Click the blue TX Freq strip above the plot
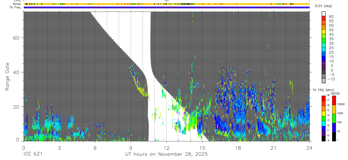 click(x=166, y=7)
